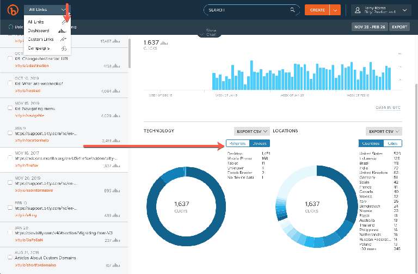Tick the checkbox for KB: What are webhooks
Screen dimensions: 418x274
[x=10, y=83]
